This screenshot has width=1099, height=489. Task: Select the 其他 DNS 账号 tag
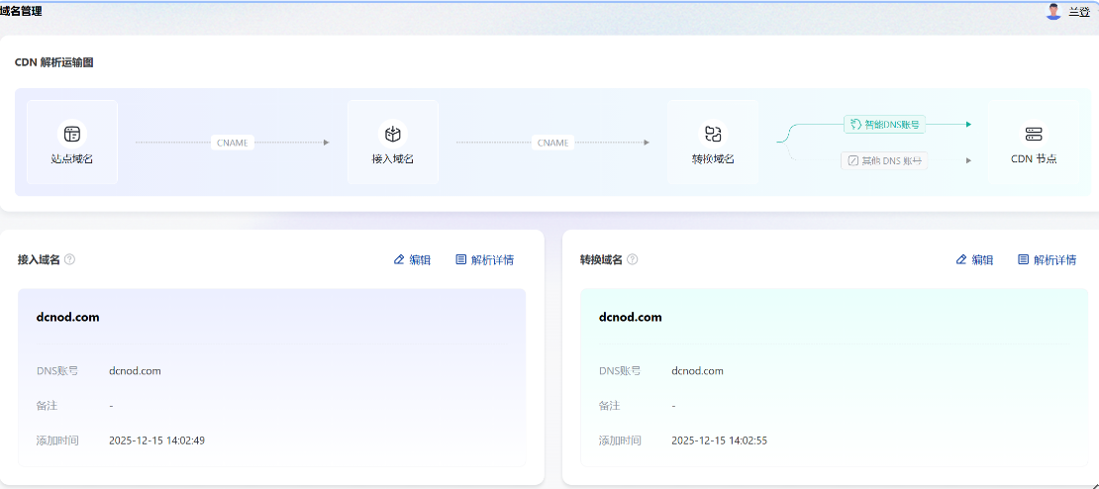pyautogui.click(x=884, y=160)
